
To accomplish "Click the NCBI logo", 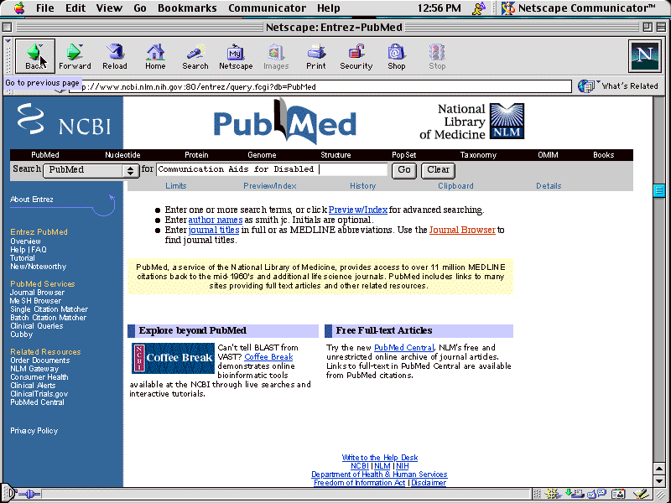I will pyautogui.click(x=64, y=121).
